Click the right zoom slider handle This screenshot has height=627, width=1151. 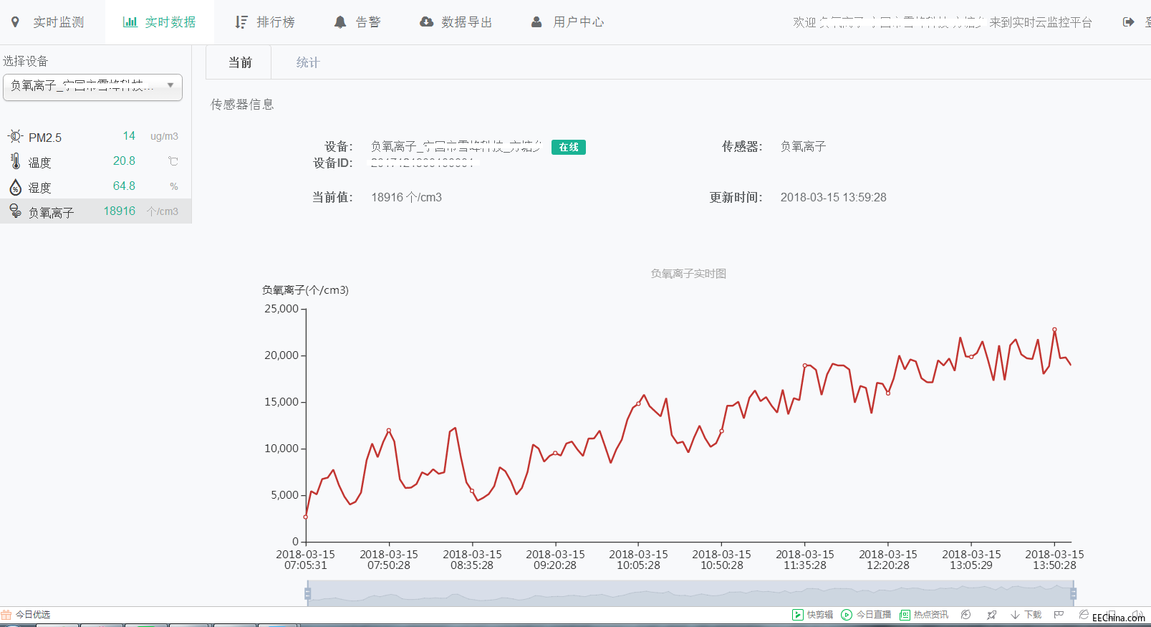click(x=1073, y=593)
